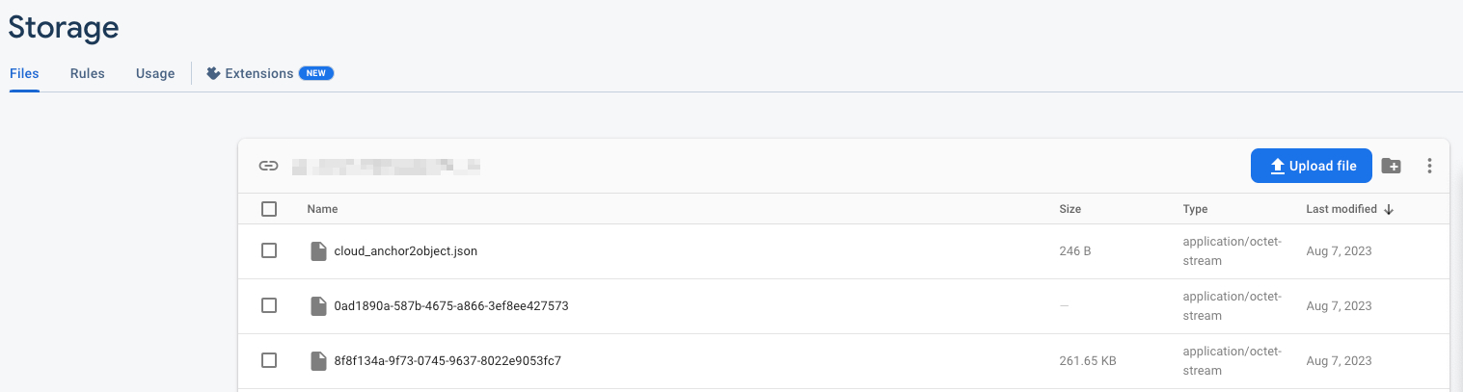Select checkbox for 0ad1890a-587b-4675-a866-3ef8ee427573
The height and width of the screenshot is (392, 1463).
pos(269,305)
